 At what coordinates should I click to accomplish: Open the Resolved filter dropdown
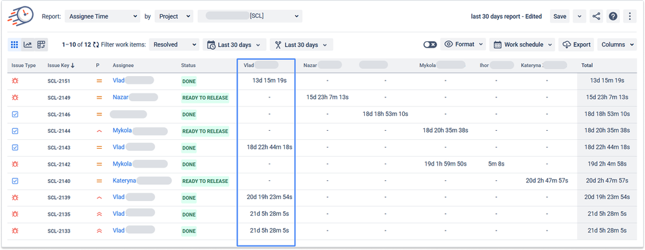tap(174, 44)
